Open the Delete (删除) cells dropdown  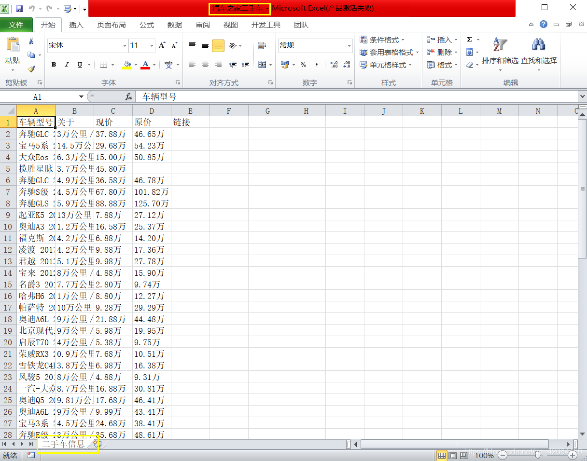point(442,52)
